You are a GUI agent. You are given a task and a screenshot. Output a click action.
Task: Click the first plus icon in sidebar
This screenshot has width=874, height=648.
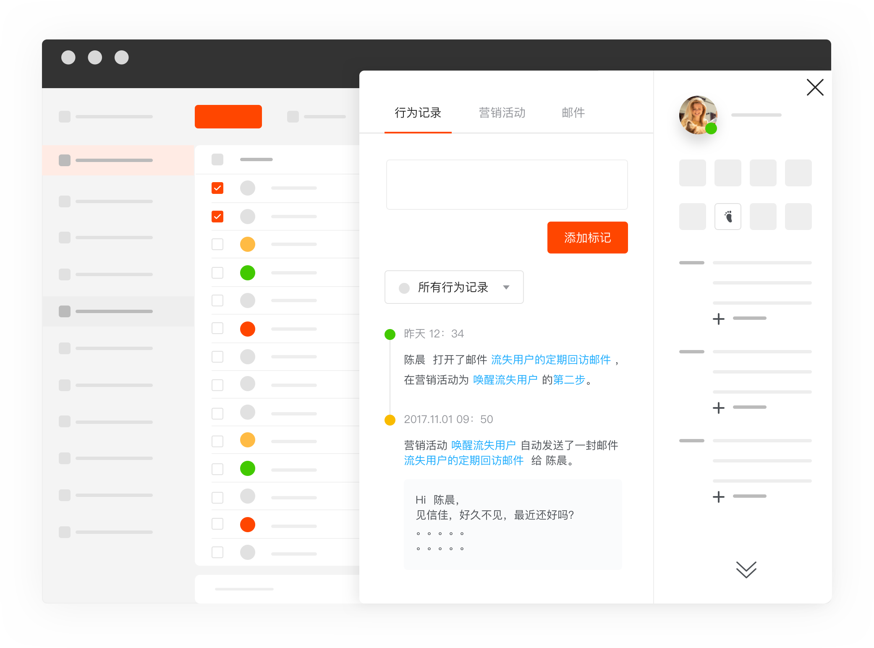click(x=718, y=319)
